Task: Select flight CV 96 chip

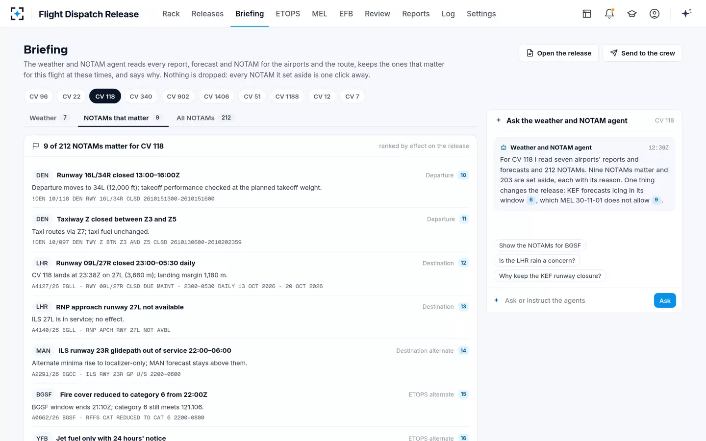Action: pyautogui.click(x=39, y=97)
